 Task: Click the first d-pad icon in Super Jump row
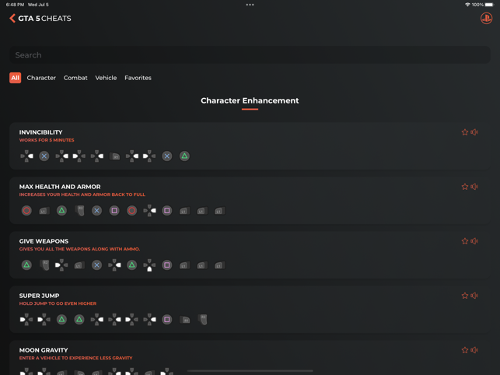click(x=26, y=320)
